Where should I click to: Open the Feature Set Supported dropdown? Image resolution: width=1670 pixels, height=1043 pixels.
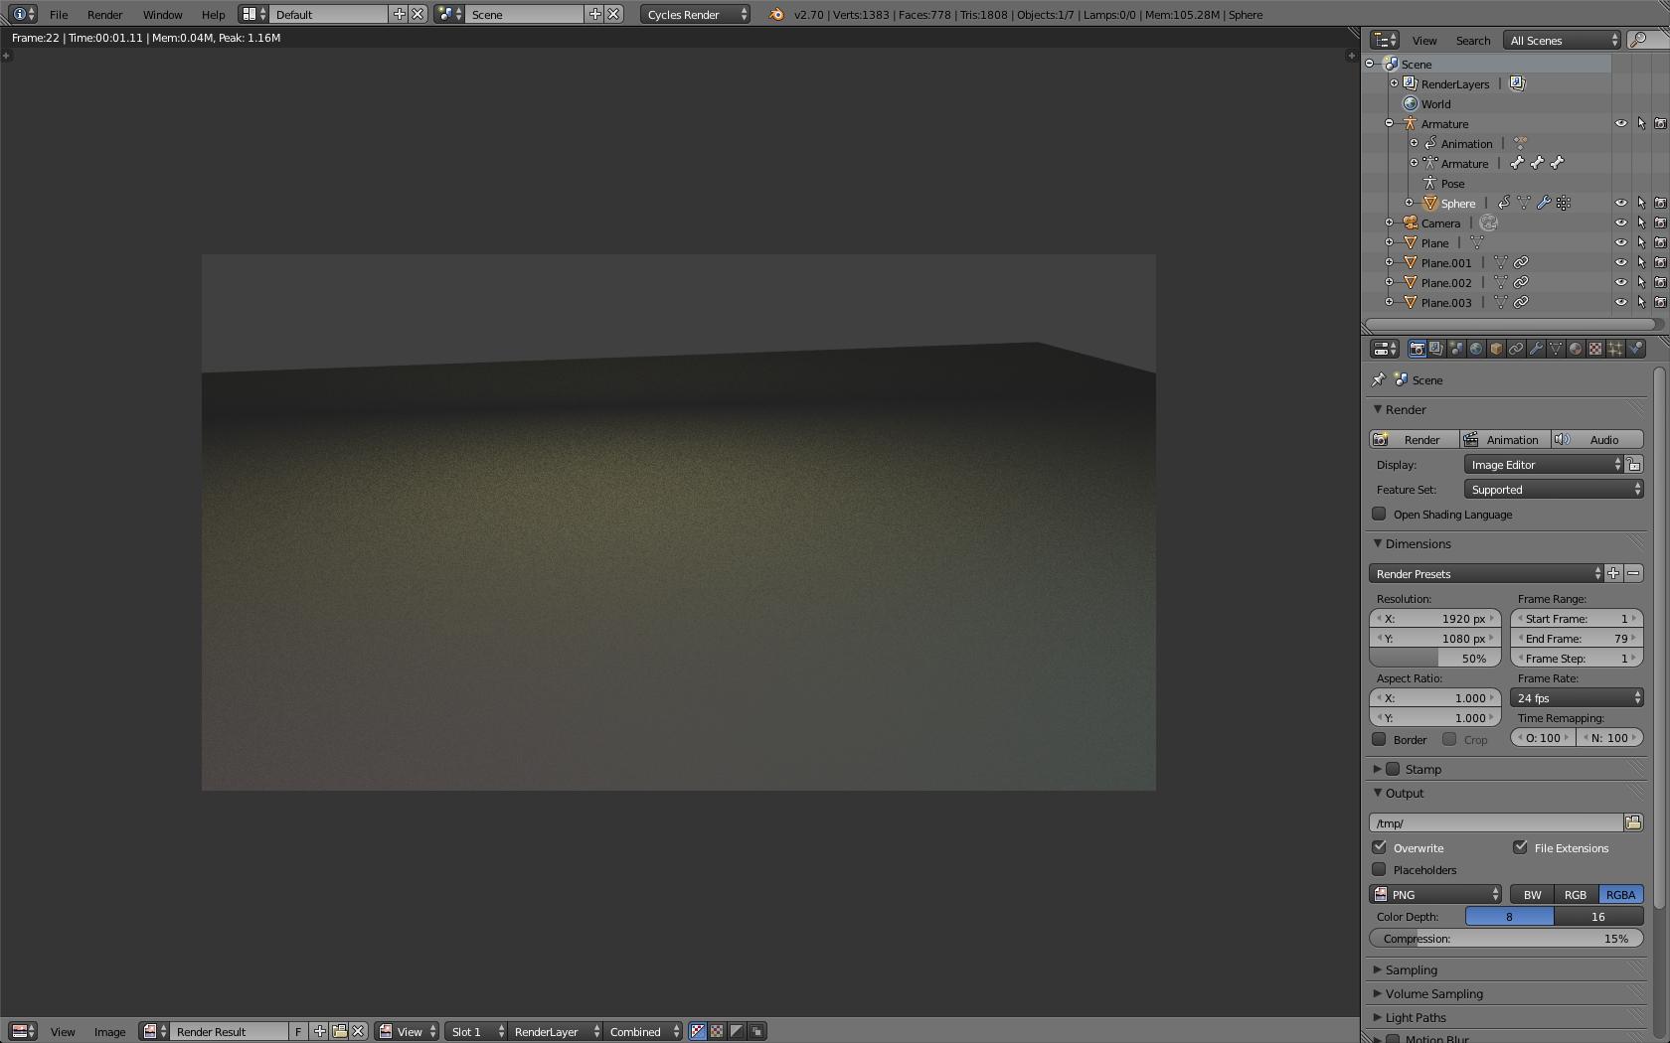click(x=1554, y=489)
